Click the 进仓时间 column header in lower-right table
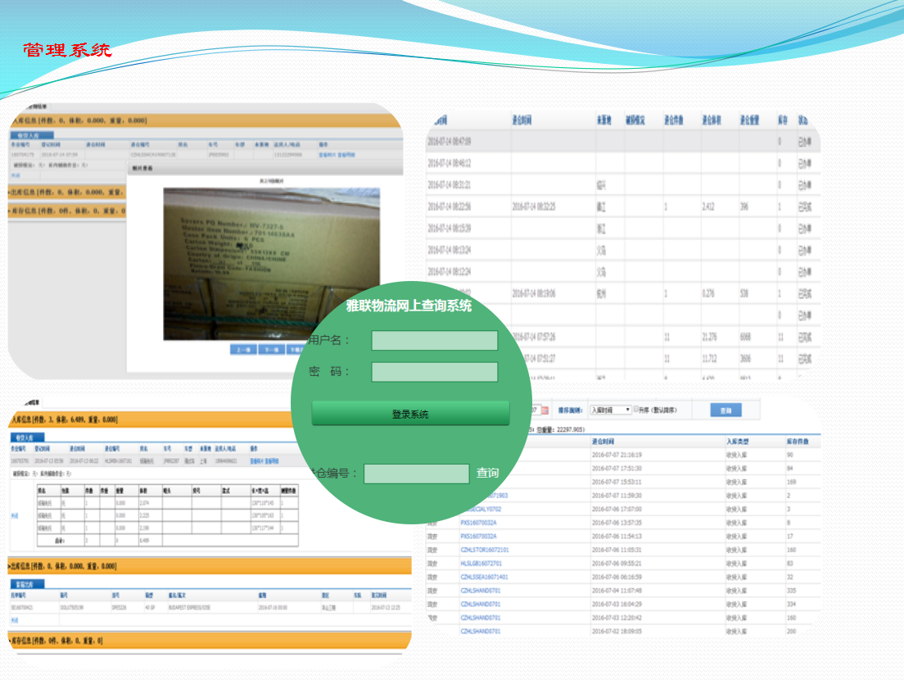This screenshot has width=904, height=680. 603,442
